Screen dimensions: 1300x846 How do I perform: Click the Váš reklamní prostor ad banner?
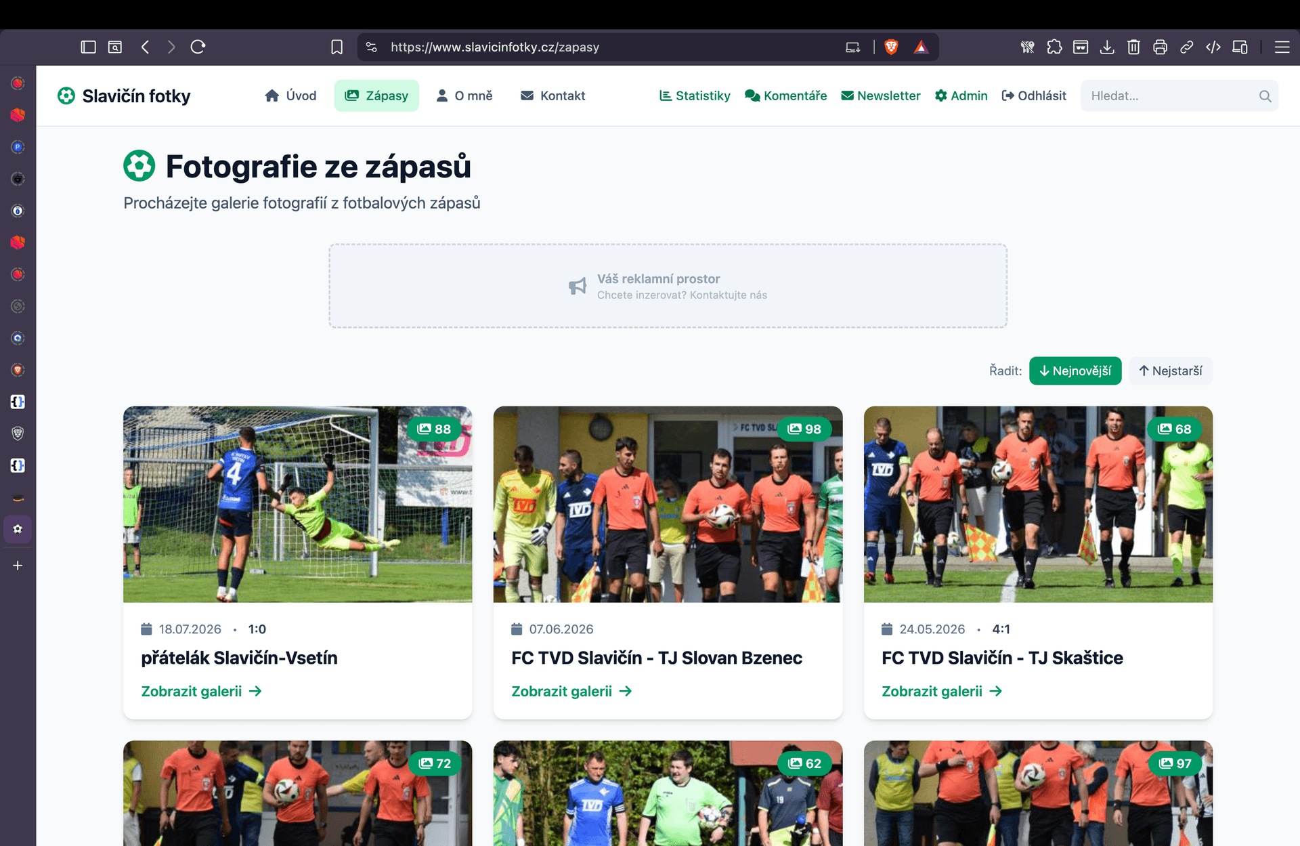[668, 286]
